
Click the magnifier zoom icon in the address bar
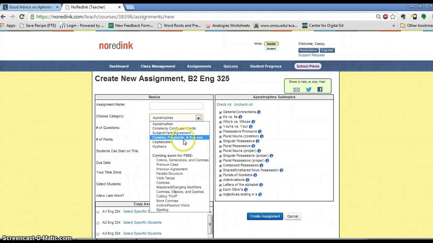pos(379,17)
